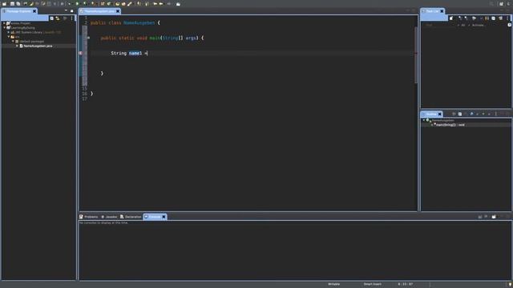Select main(String[]) : void in Outline

(x=450, y=125)
